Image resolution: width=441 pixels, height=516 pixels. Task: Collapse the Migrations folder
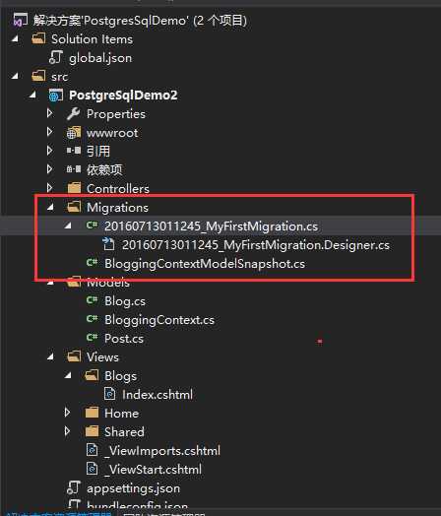tap(50, 208)
